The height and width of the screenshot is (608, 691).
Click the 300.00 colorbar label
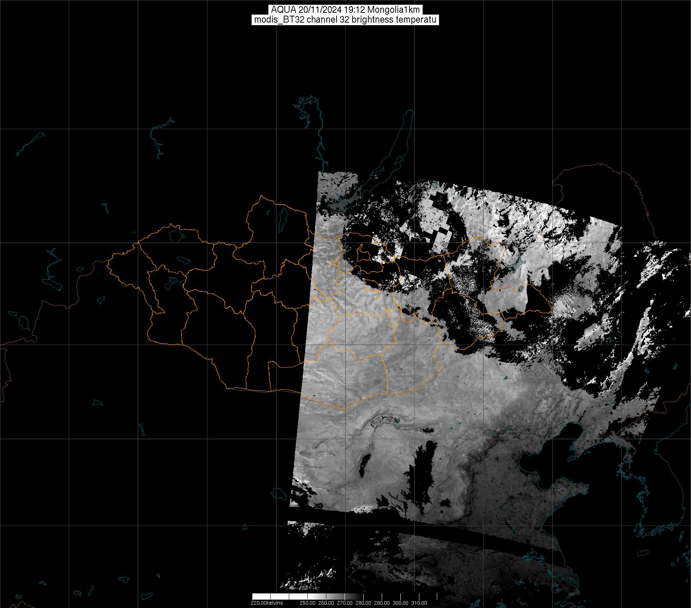(400, 603)
